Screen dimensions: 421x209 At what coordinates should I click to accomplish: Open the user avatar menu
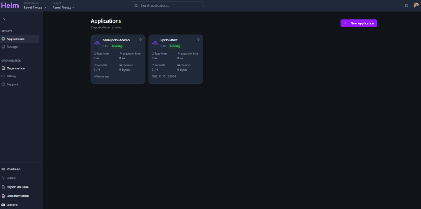[416, 5]
